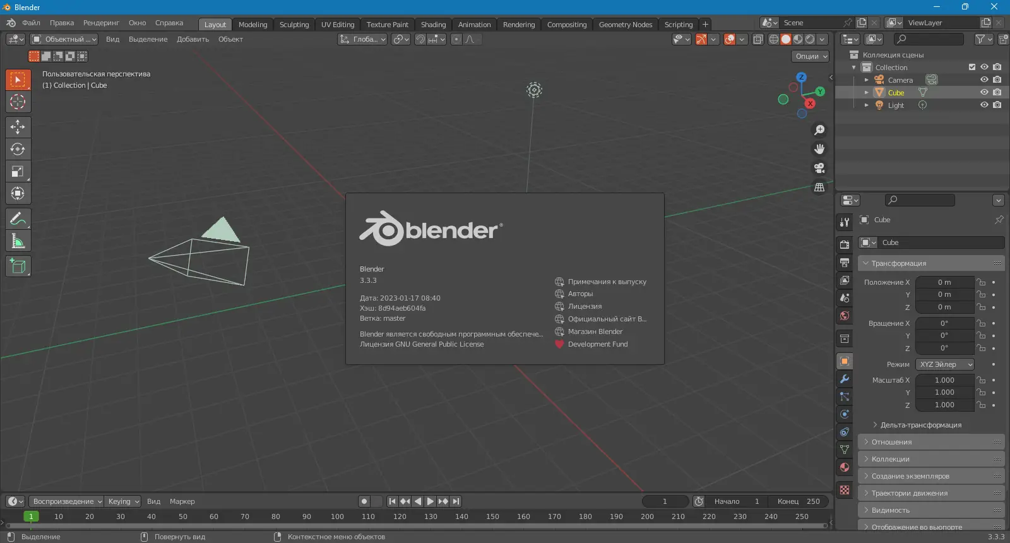Screen dimensions: 1010x543
Task: Open the Modifiers wrench tab
Action: click(845, 379)
